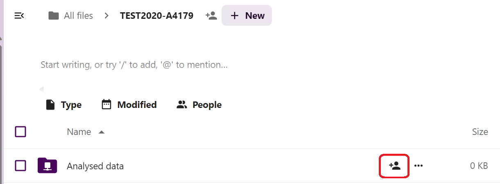Image resolution: width=500 pixels, height=184 pixels.
Task: Go to All files in breadcrumb
Action: point(71,16)
